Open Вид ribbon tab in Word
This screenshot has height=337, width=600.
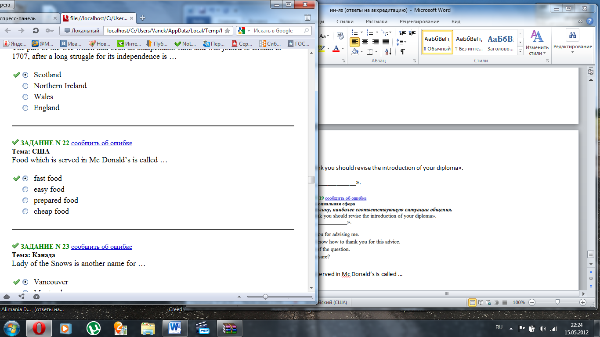point(456,22)
